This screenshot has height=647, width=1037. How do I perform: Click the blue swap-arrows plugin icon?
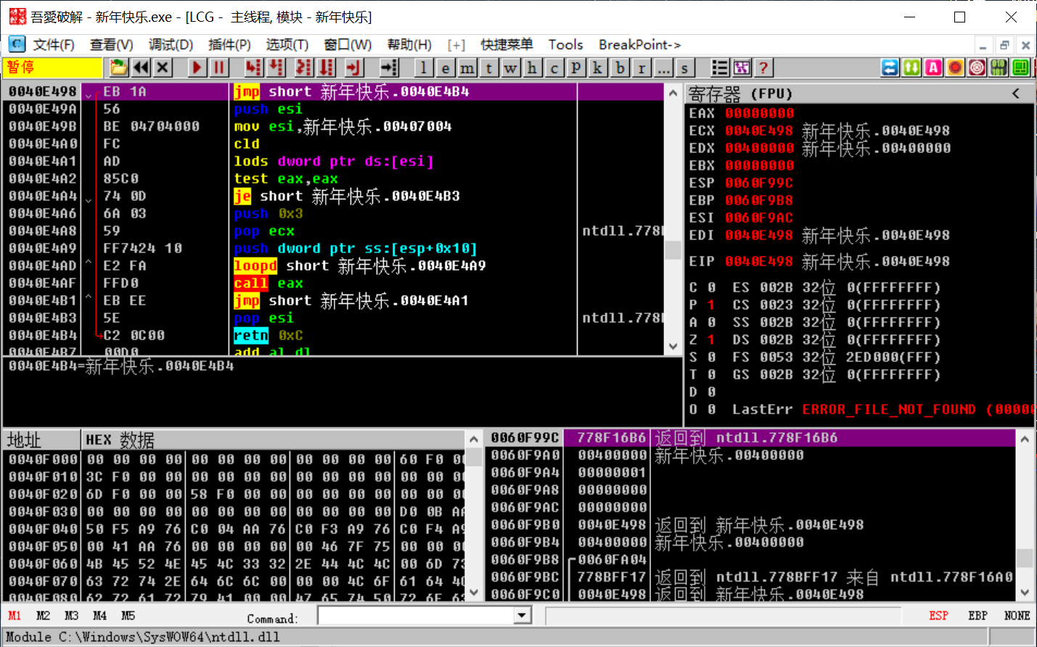pos(890,67)
